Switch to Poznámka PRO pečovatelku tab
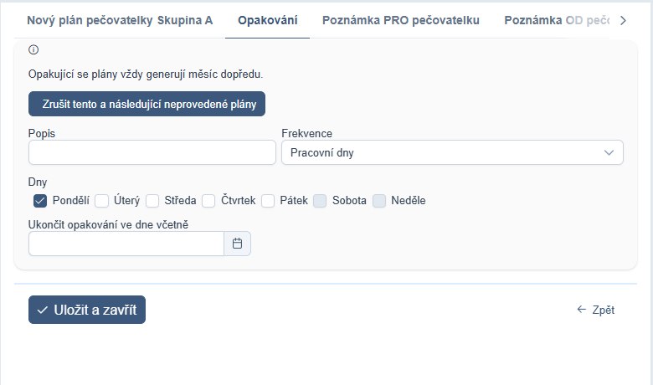 pos(401,20)
